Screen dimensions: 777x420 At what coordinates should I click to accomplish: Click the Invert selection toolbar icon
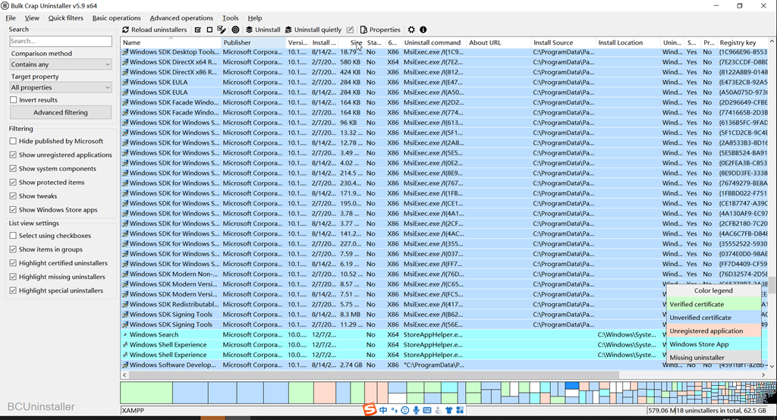222,30
